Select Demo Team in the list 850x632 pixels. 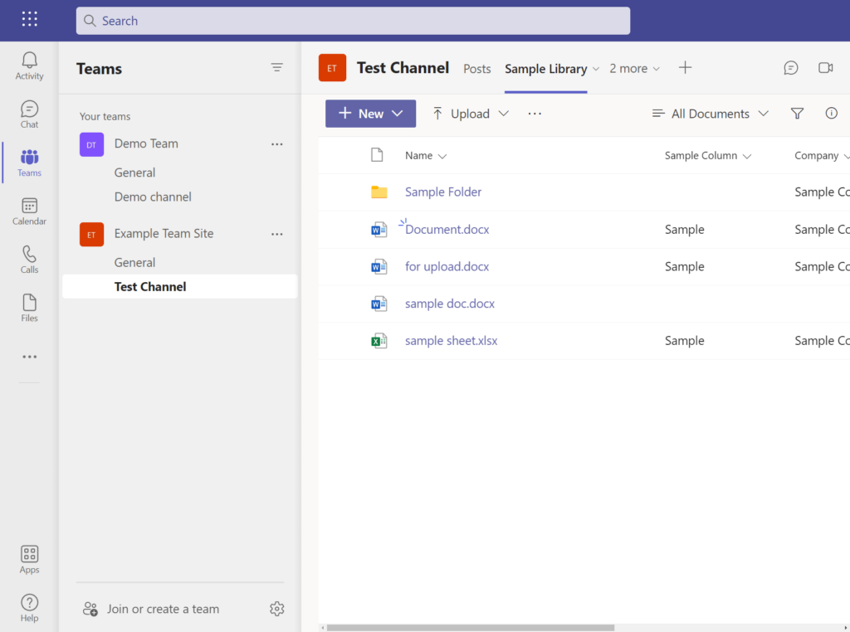pos(146,143)
